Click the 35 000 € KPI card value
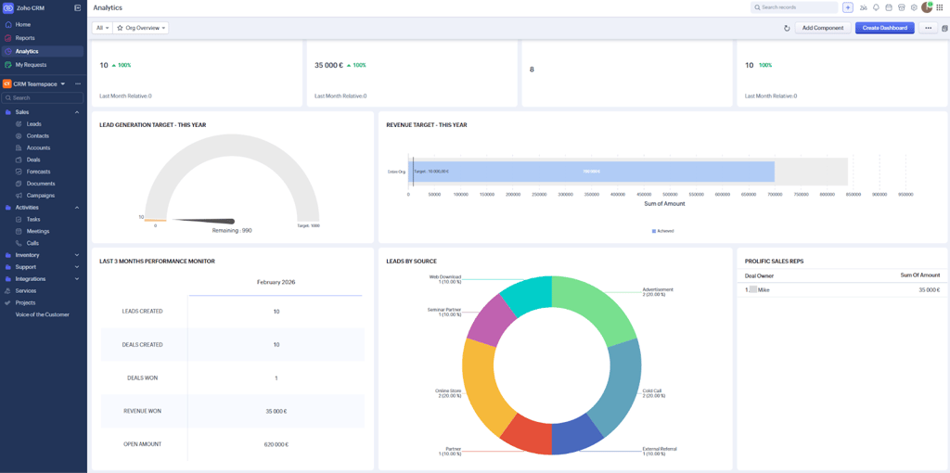 pyautogui.click(x=329, y=65)
